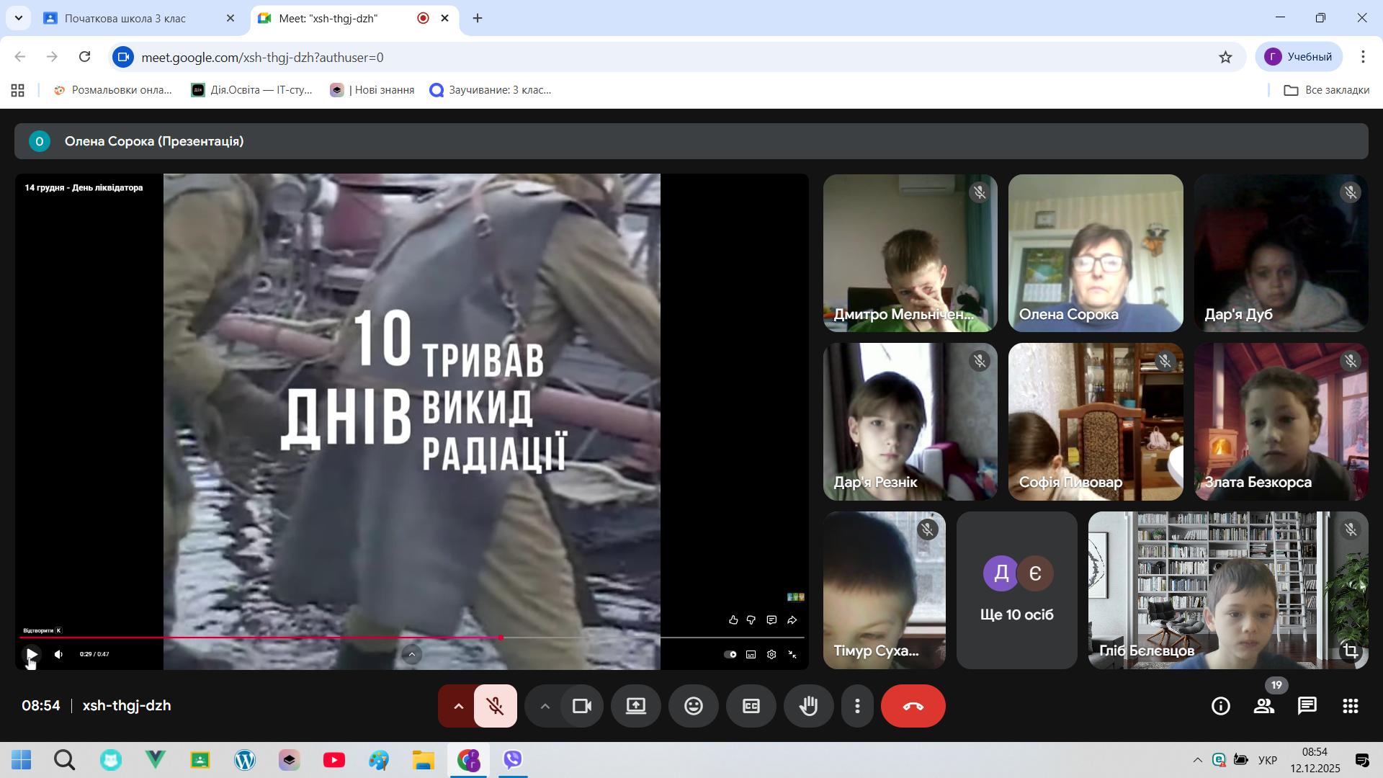Open Нові знання bookmark
1383x778 pixels.
pyautogui.click(x=372, y=90)
